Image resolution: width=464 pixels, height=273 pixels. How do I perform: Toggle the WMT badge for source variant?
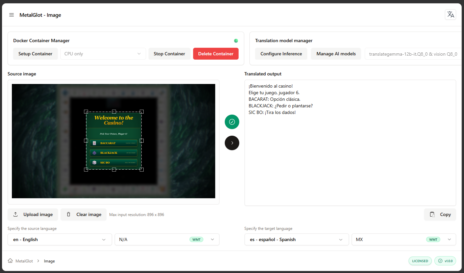pyautogui.click(x=196, y=239)
